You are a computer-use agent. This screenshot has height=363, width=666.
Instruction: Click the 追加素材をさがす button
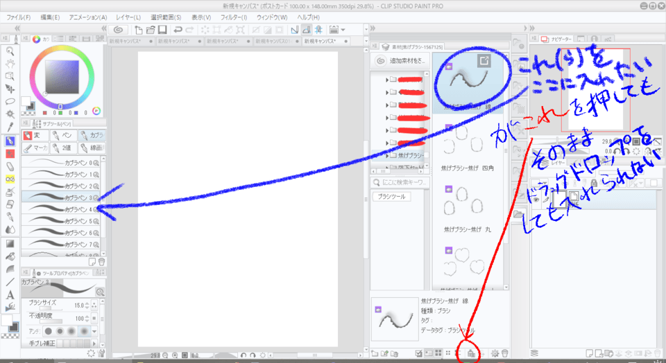[400, 61]
